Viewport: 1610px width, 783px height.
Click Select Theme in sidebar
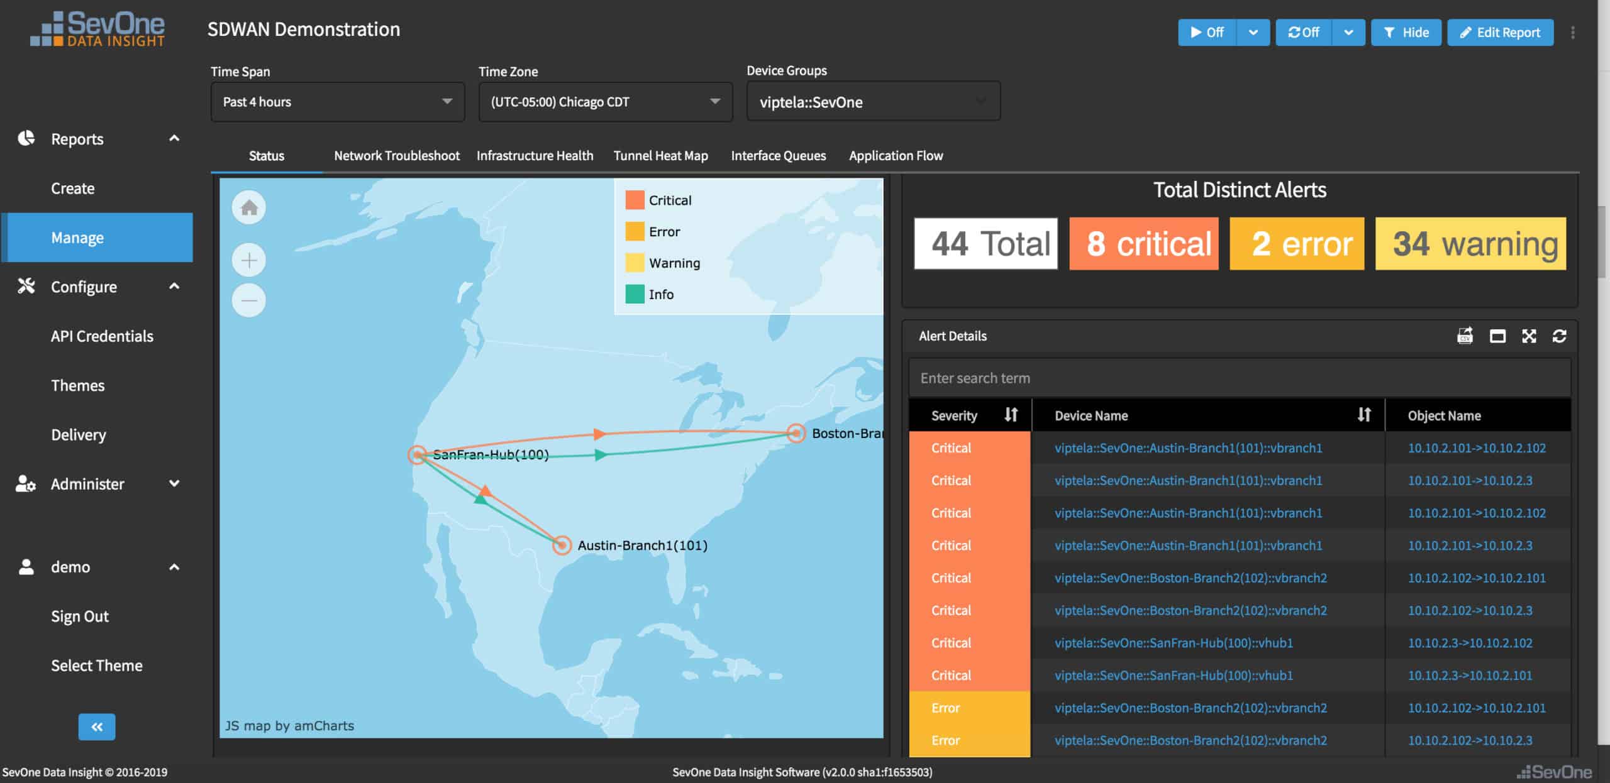point(97,665)
